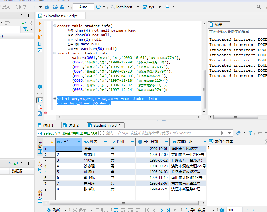The width and height of the screenshot is (267, 212).
Task: Open 性别 column sort dropdown
Action: pos(132,142)
